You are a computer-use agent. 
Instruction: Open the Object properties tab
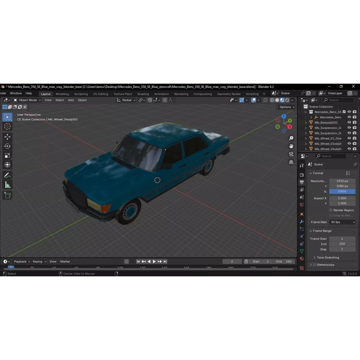click(302, 214)
